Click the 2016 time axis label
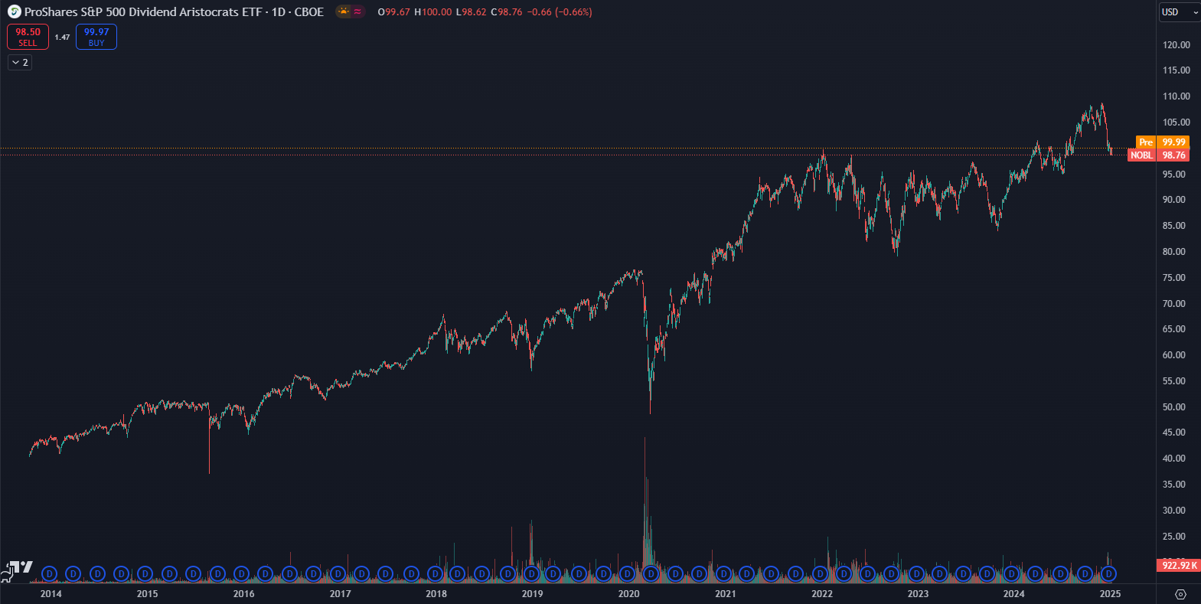 click(243, 594)
